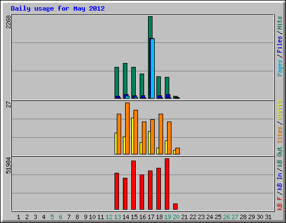
Task: Click the red kB bar for day 14
Action: click(x=125, y=193)
